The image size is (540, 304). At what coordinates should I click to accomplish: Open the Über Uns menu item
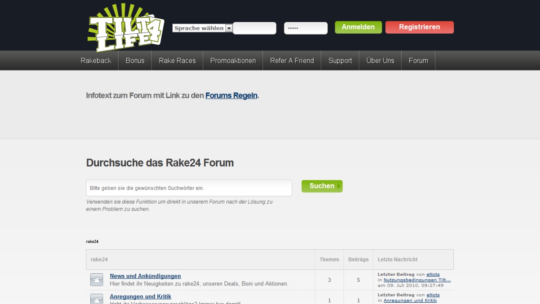tap(380, 61)
